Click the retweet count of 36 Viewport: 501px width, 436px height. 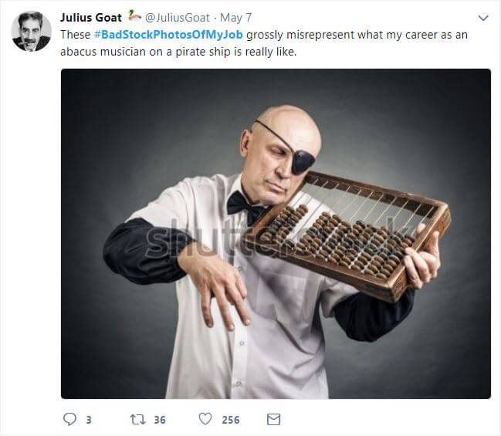160,420
